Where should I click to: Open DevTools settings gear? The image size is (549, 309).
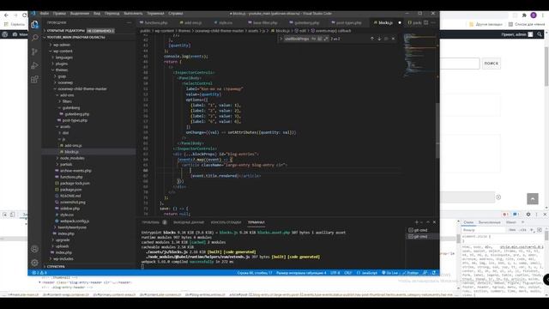pos(528,214)
